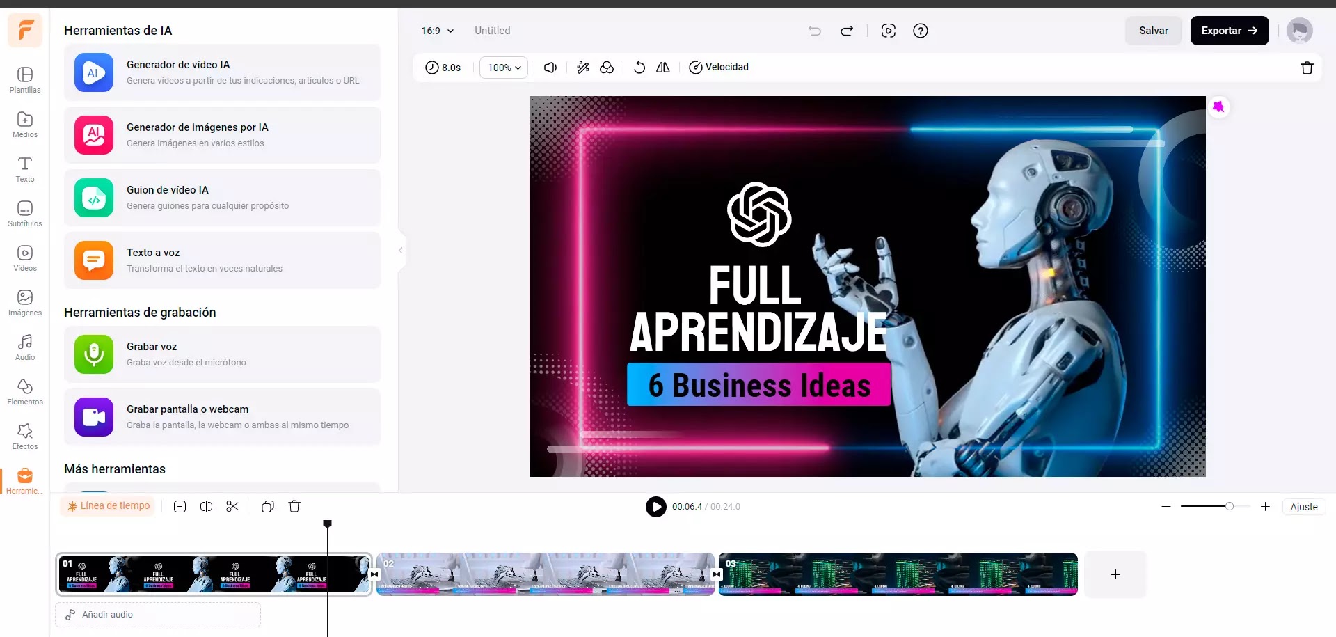Viewport: 1336px width, 637px height.
Task: Select the 6 Business Ideas text on canvas
Action: point(759,385)
